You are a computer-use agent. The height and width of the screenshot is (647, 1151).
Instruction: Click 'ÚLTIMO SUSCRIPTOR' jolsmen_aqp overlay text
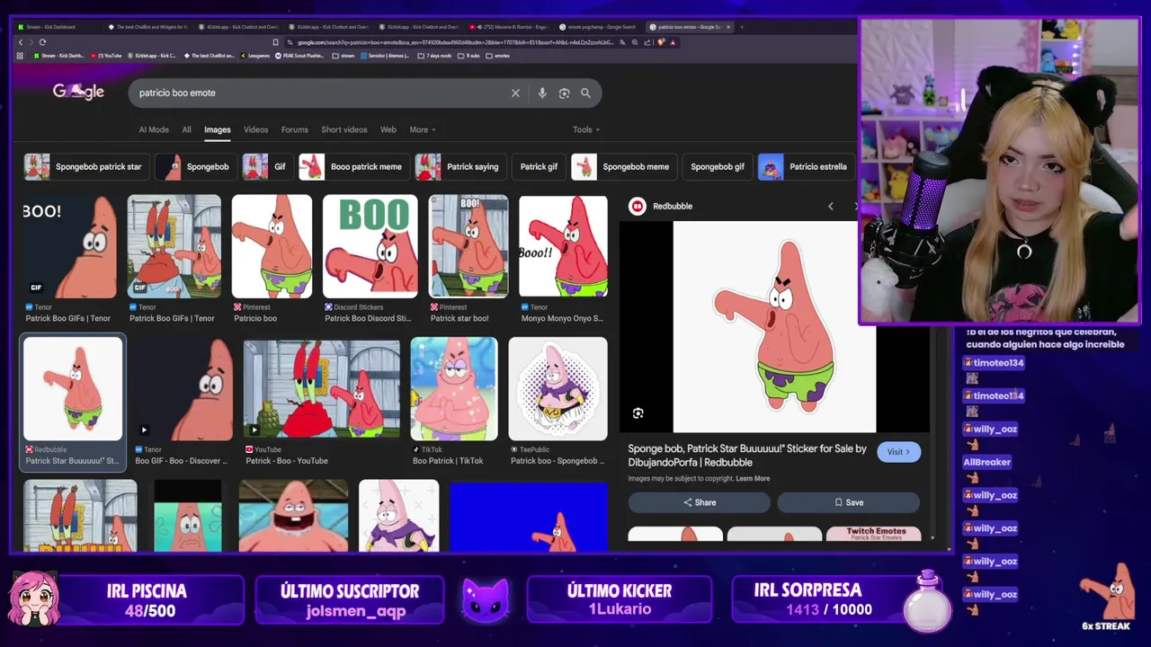point(350,600)
